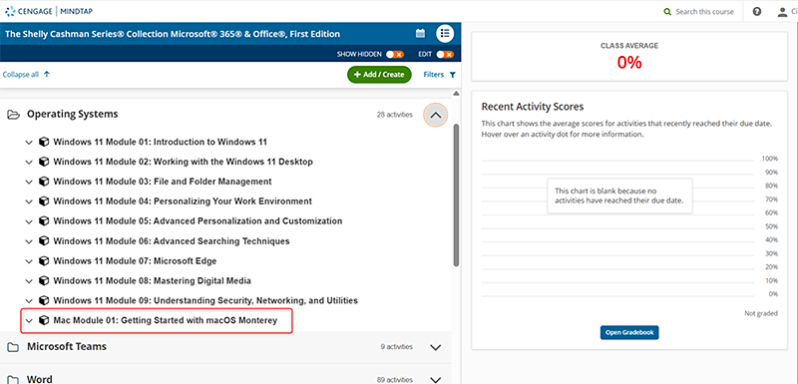Click in the Search this course field

click(x=705, y=12)
